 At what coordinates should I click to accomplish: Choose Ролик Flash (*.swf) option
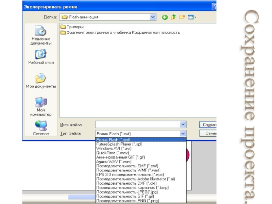click(x=141, y=140)
